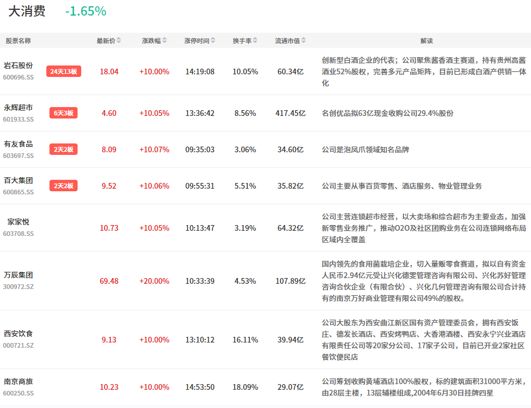Click the 西安饮食 stock name

point(18,334)
